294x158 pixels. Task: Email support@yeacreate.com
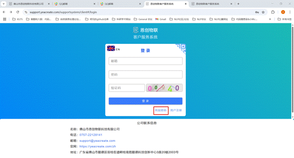(97, 141)
